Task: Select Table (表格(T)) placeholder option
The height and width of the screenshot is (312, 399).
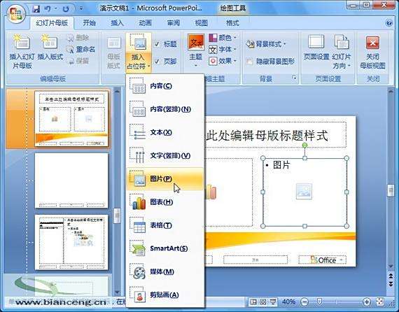Action: (x=165, y=225)
